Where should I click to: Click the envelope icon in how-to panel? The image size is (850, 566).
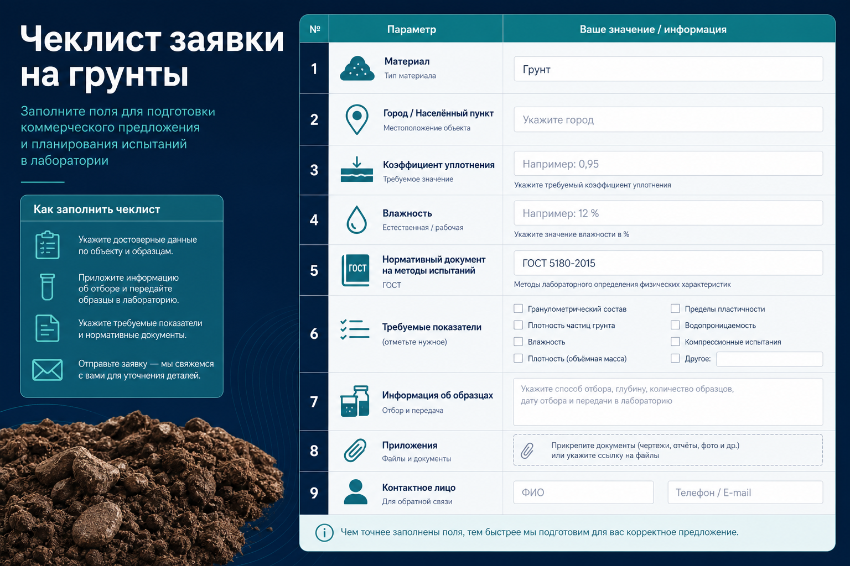[x=48, y=370]
